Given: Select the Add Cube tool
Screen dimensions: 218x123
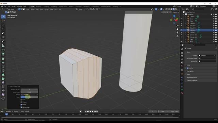Looking at the screenshot, I should (x=3, y=50).
